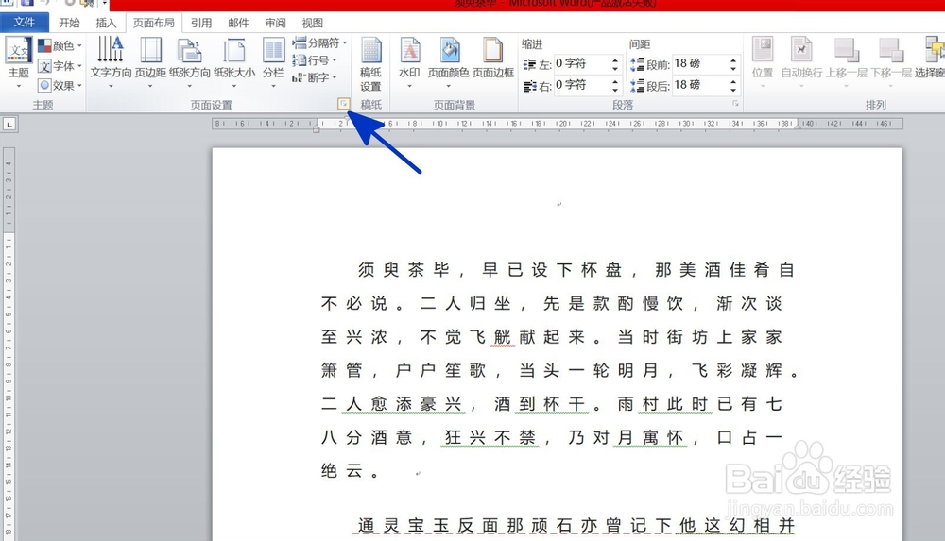945x541 pixels.
Task: Open Page Borders (页面边框) dialog
Action: tap(493, 58)
